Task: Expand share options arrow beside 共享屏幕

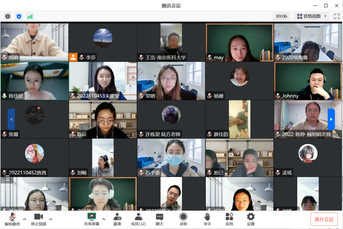Action: (x=104, y=219)
